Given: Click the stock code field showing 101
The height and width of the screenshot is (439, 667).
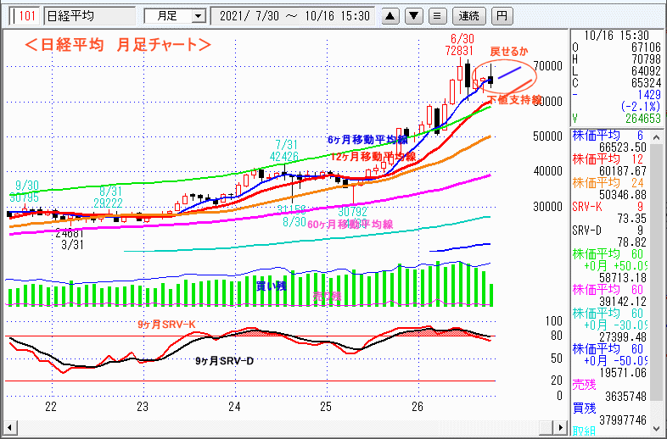Looking at the screenshot, I should point(26,16).
